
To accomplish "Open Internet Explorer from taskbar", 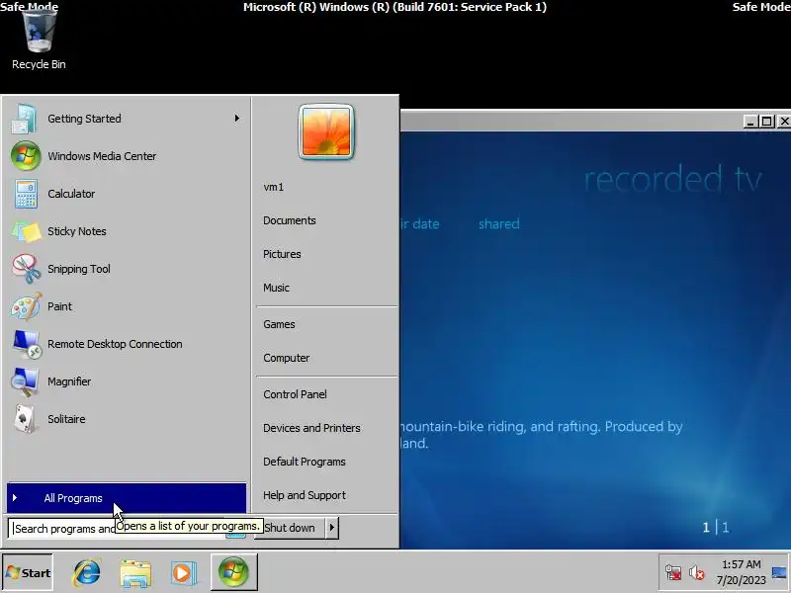I will (87, 572).
